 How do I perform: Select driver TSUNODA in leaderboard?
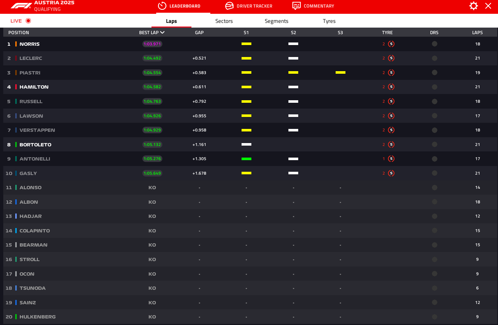point(33,288)
